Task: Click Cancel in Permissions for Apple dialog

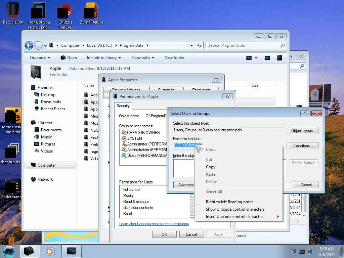Action: pyautogui.click(x=191, y=234)
